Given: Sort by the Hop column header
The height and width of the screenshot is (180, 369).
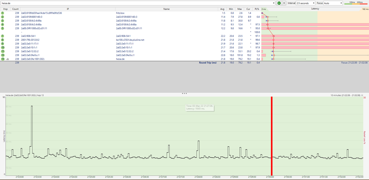Looking at the screenshot, I should [6, 9].
